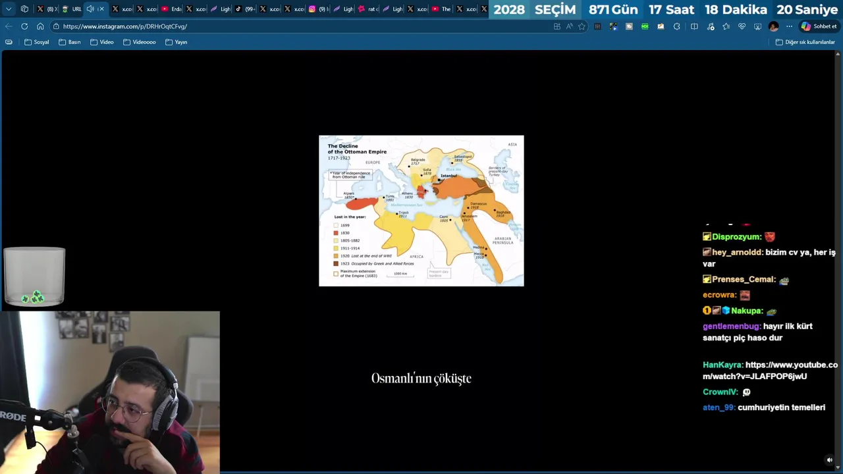Open the apps grid icon in the address bar

[557, 26]
